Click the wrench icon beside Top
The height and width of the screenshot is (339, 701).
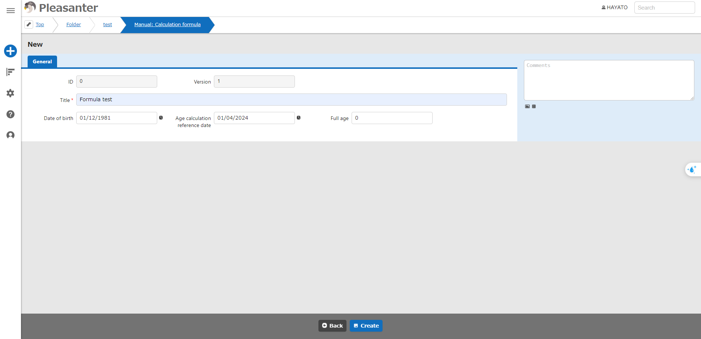pyautogui.click(x=29, y=24)
